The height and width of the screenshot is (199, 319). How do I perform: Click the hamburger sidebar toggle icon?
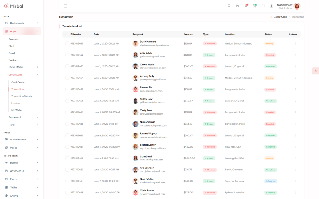pos(65,6)
